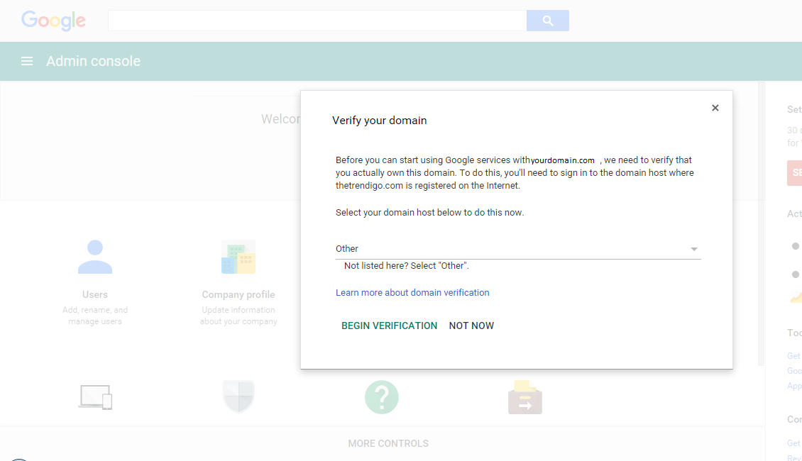Image resolution: width=802 pixels, height=461 pixels.
Task: Close the Verify your domain dialog
Action: tap(715, 107)
